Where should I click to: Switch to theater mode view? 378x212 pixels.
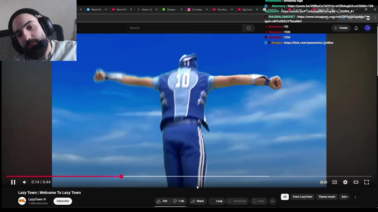pyautogui.click(x=356, y=182)
